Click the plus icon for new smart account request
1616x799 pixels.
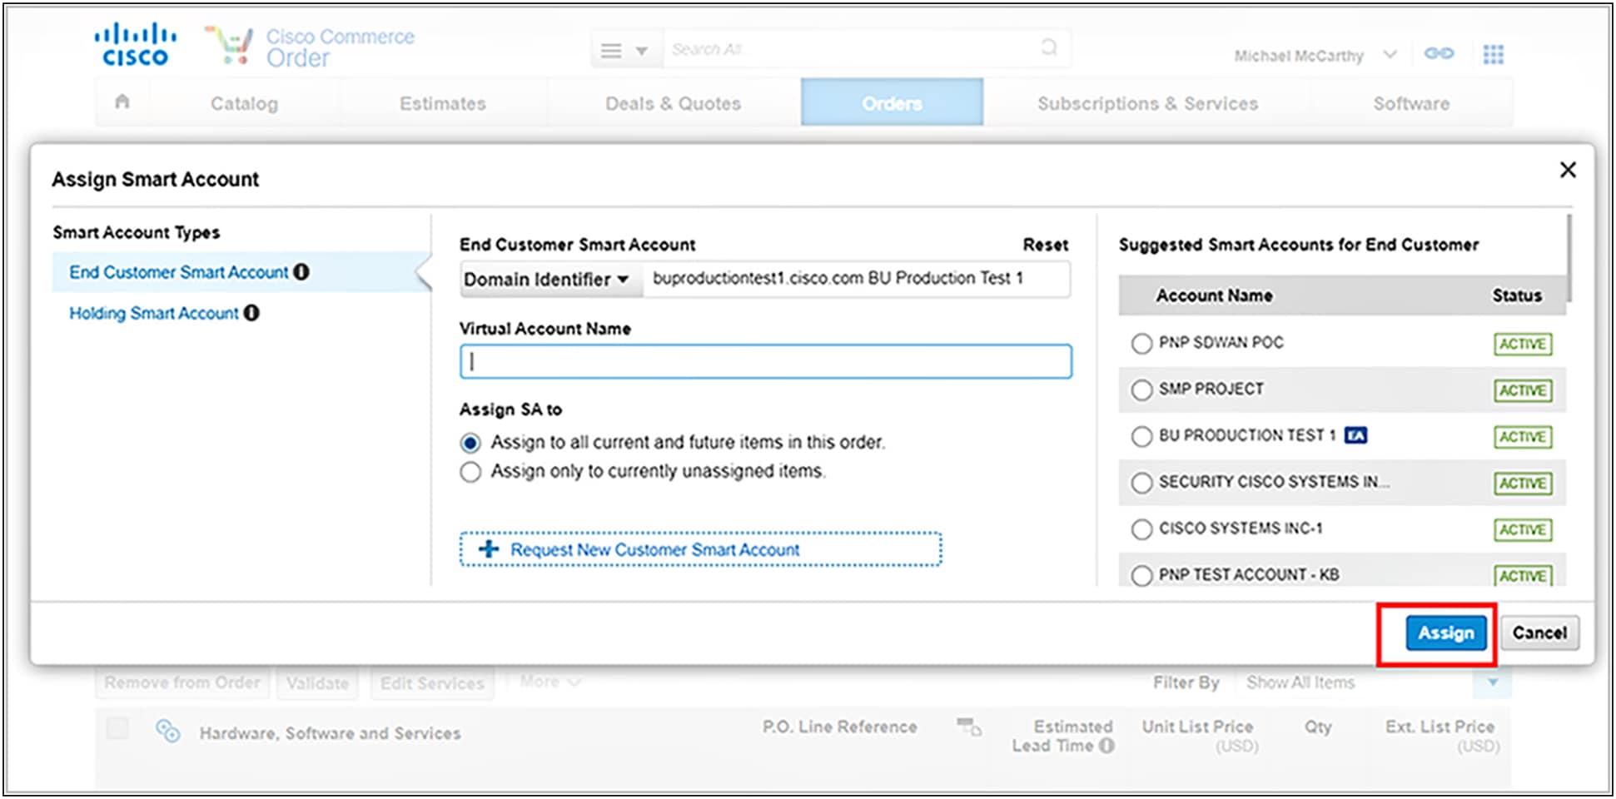pos(489,549)
